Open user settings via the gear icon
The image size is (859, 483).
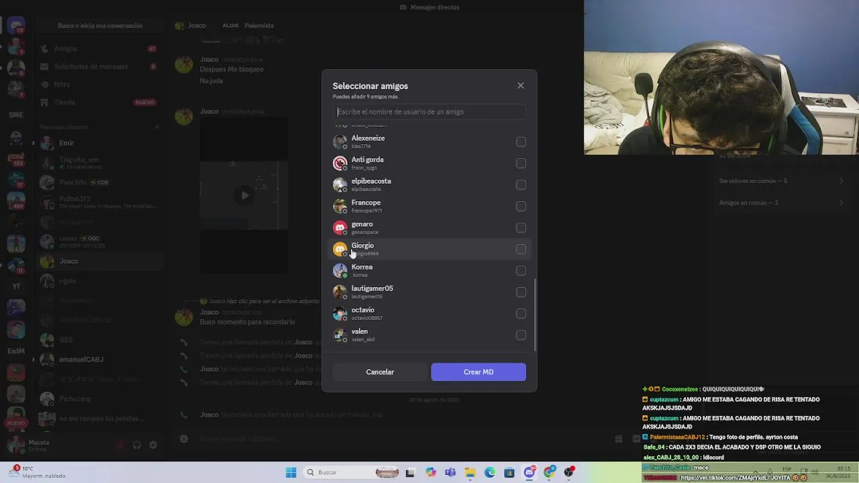tap(153, 445)
